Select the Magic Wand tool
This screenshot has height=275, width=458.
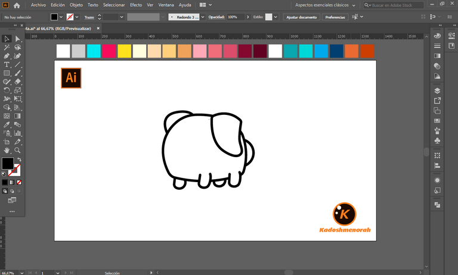coord(7,47)
